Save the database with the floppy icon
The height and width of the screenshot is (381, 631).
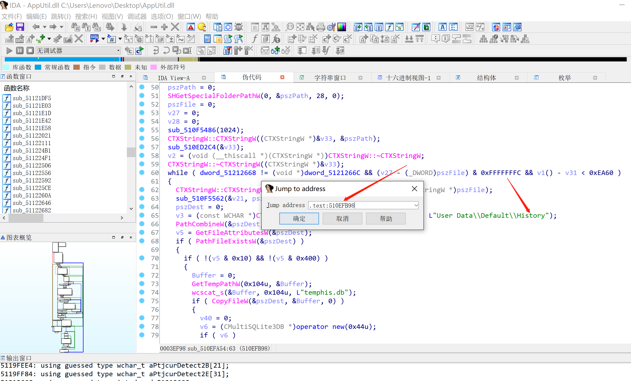20,27
